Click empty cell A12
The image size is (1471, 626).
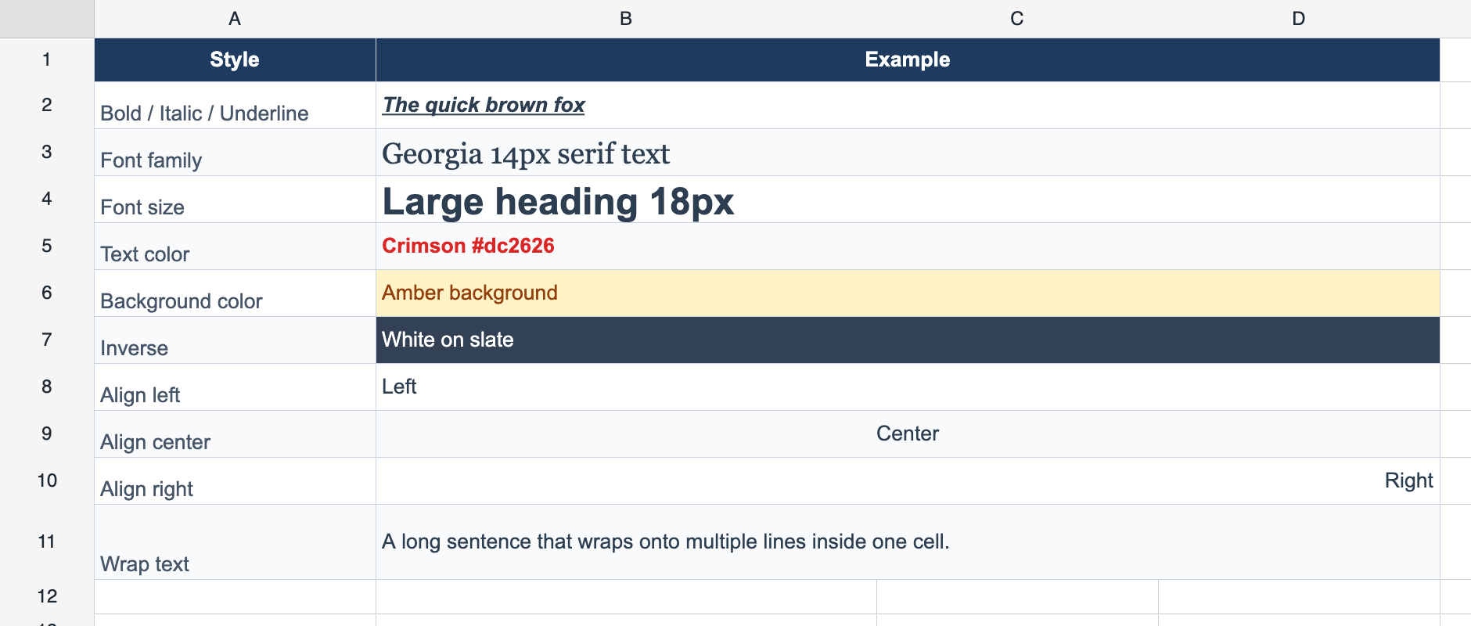[x=235, y=596]
